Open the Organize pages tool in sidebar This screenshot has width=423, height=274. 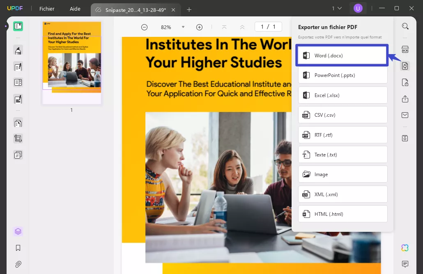[18, 123]
